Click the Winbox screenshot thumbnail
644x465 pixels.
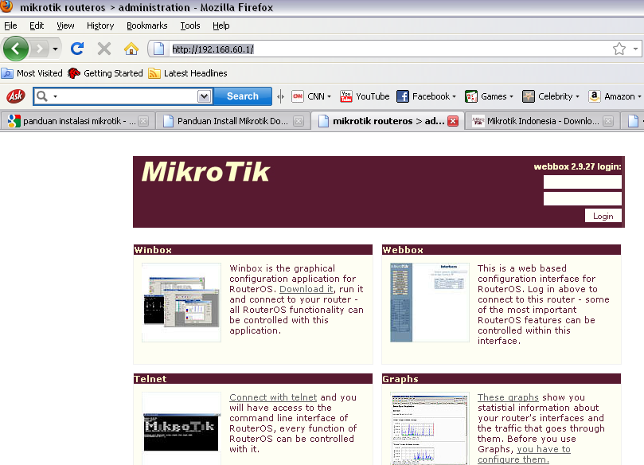pos(181,303)
